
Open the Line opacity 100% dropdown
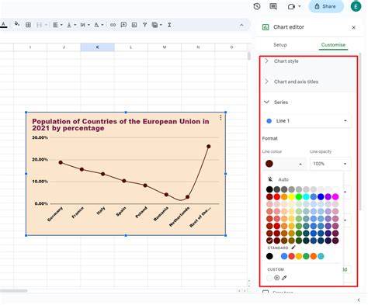coord(330,164)
